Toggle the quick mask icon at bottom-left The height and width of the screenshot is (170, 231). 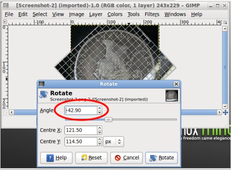coord(5,112)
